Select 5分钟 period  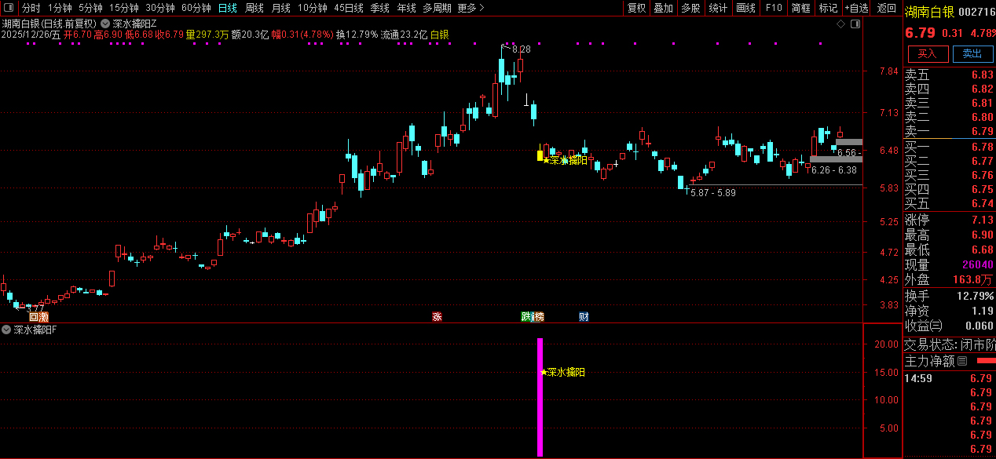click(90, 8)
